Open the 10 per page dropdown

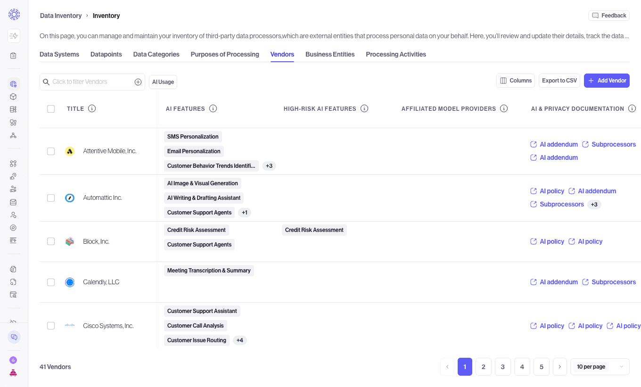600,367
